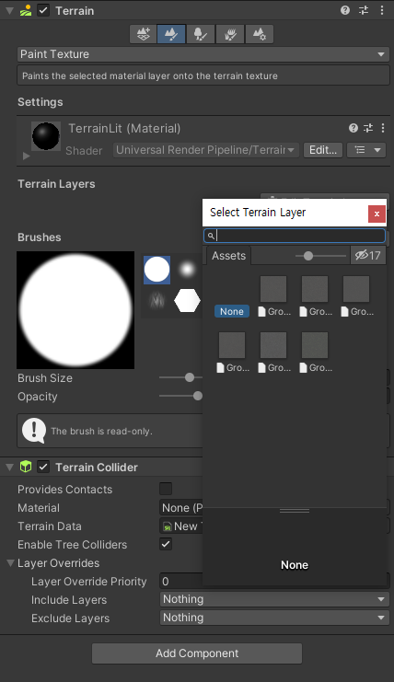Click the 'TerrainLit (Material)' title text
Viewport: 394px width, 682px height.
(124, 128)
